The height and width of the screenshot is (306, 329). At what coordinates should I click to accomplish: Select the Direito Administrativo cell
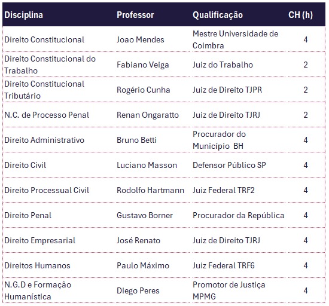tap(59, 140)
